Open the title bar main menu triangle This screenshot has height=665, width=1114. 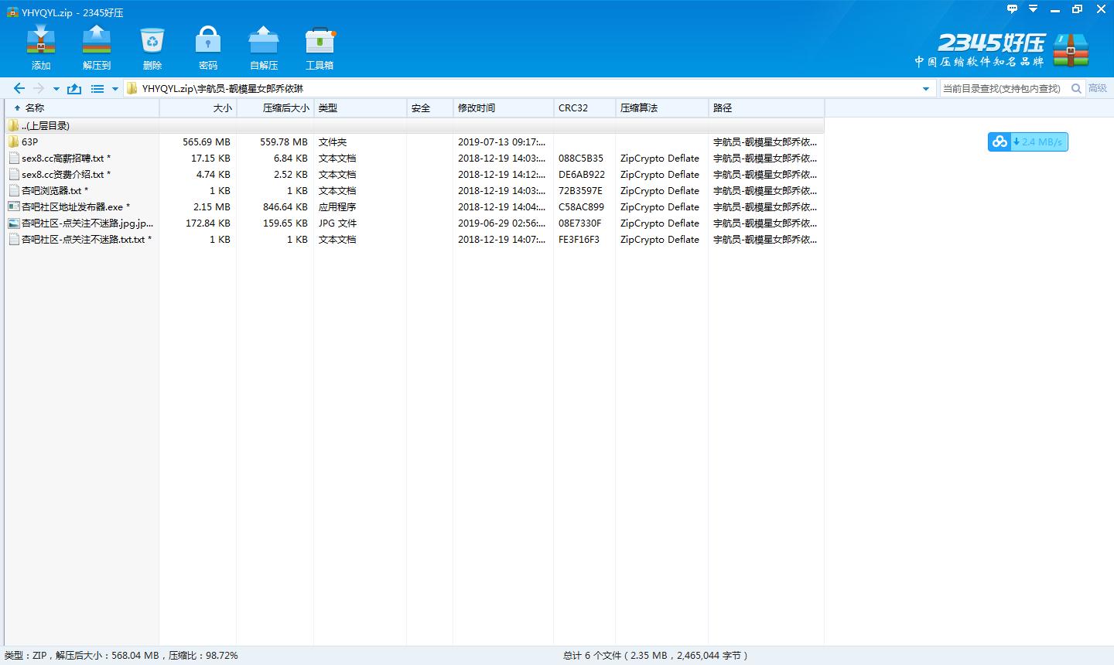pyautogui.click(x=1034, y=9)
